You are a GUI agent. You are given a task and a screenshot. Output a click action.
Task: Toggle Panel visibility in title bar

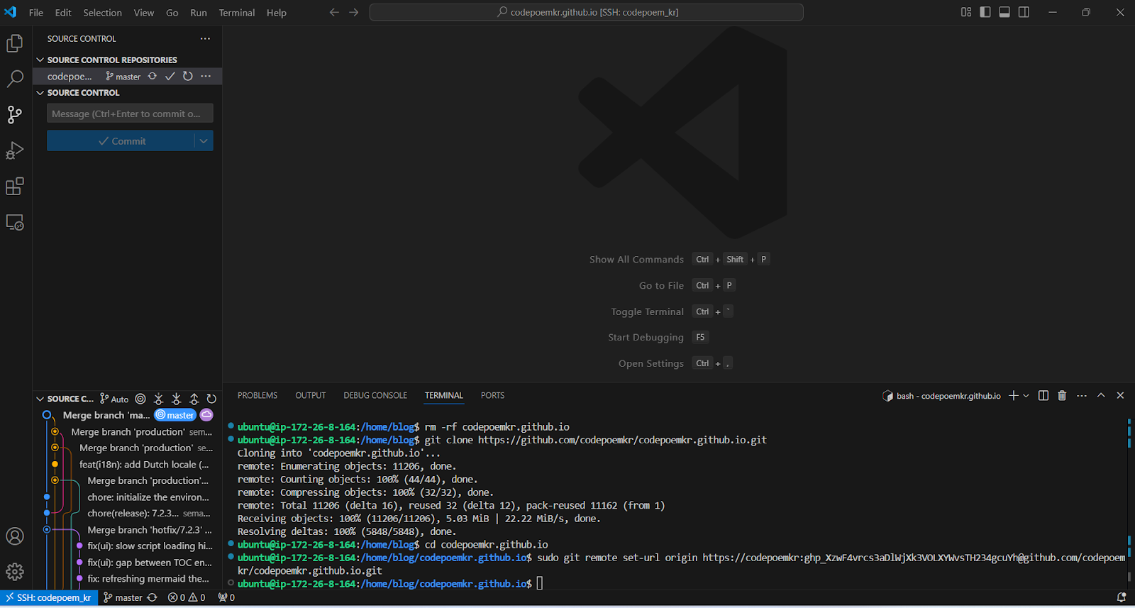click(1004, 12)
